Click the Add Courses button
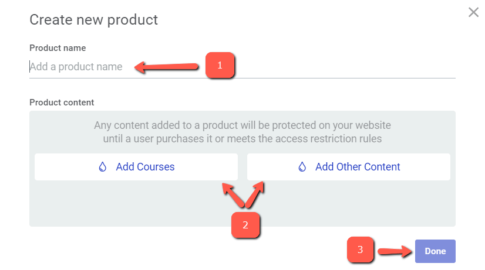Image resolution: width=485 pixels, height=270 pixels. pos(136,167)
